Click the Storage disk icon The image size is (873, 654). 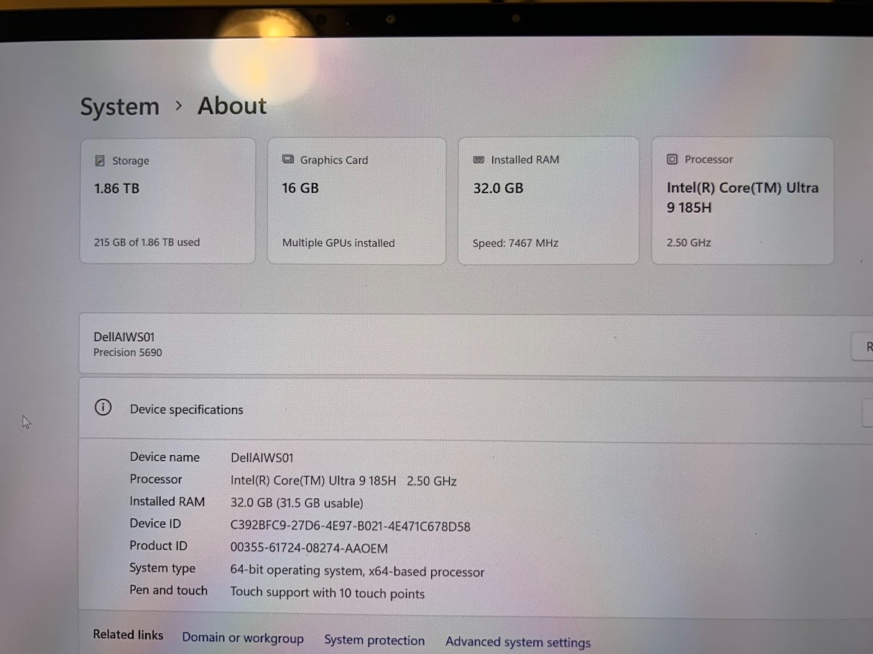[100, 162]
